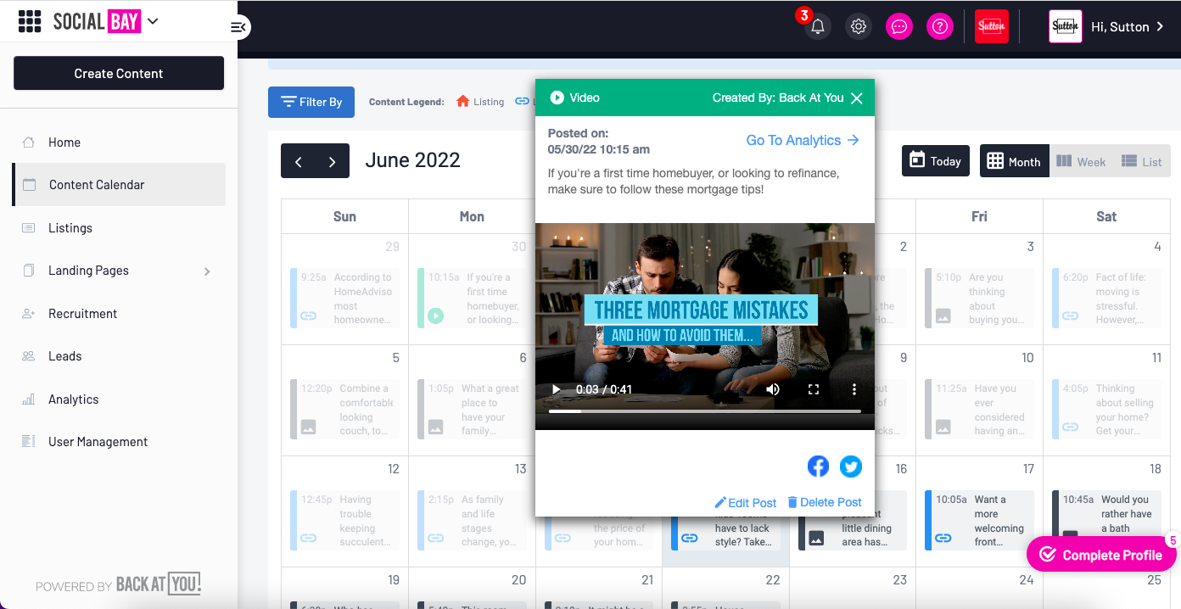Open the 6:20p Fact of life post
The image size is (1181, 609).
[1106, 299]
